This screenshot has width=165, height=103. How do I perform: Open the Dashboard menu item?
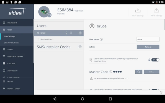(12, 23)
